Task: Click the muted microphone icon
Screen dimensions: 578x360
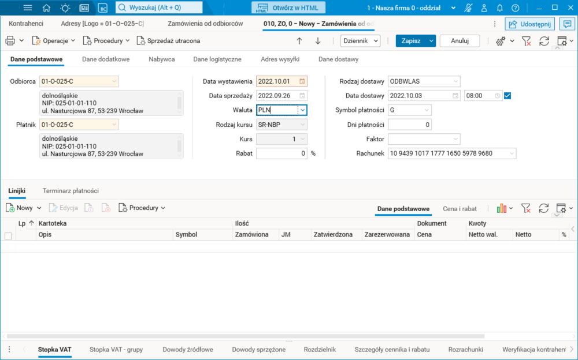Action: [x=469, y=7]
